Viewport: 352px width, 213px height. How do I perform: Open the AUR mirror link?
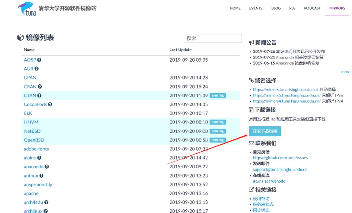pyautogui.click(x=29, y=69)
